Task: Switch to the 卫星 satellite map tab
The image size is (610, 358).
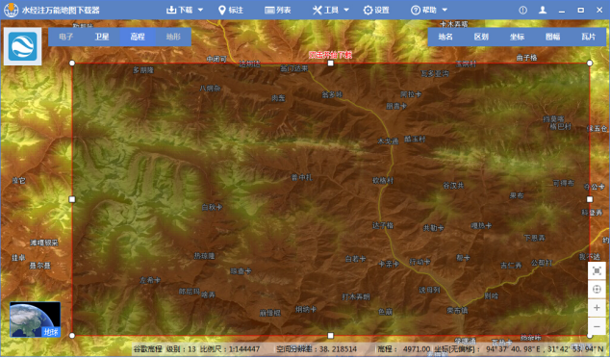Action: point(102,37)
